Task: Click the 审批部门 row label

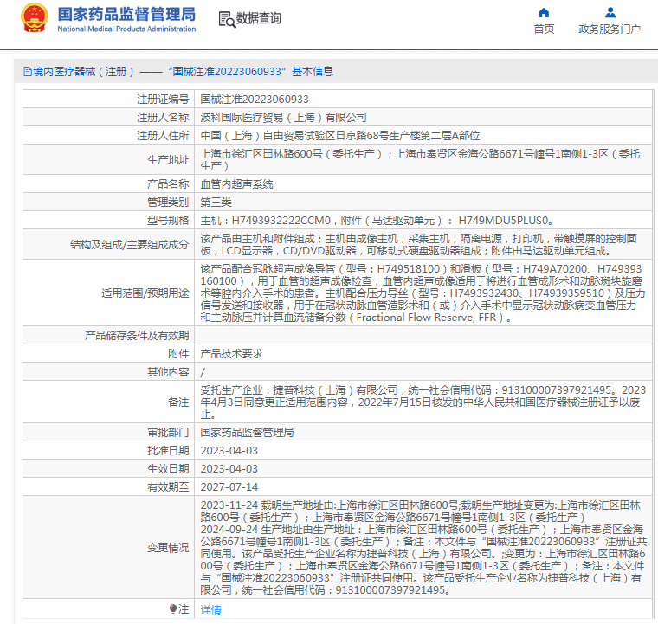Action: click(x=168, y=433)
